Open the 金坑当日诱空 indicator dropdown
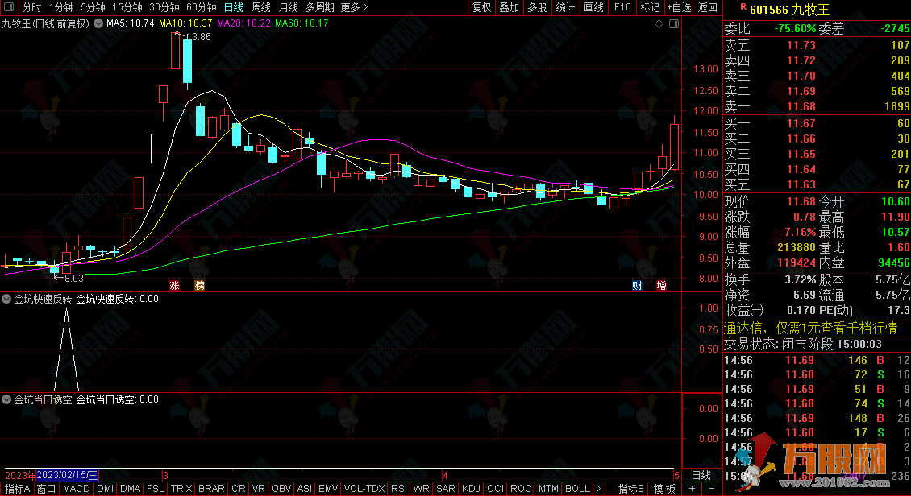911x496 pixels. (7, 399)
